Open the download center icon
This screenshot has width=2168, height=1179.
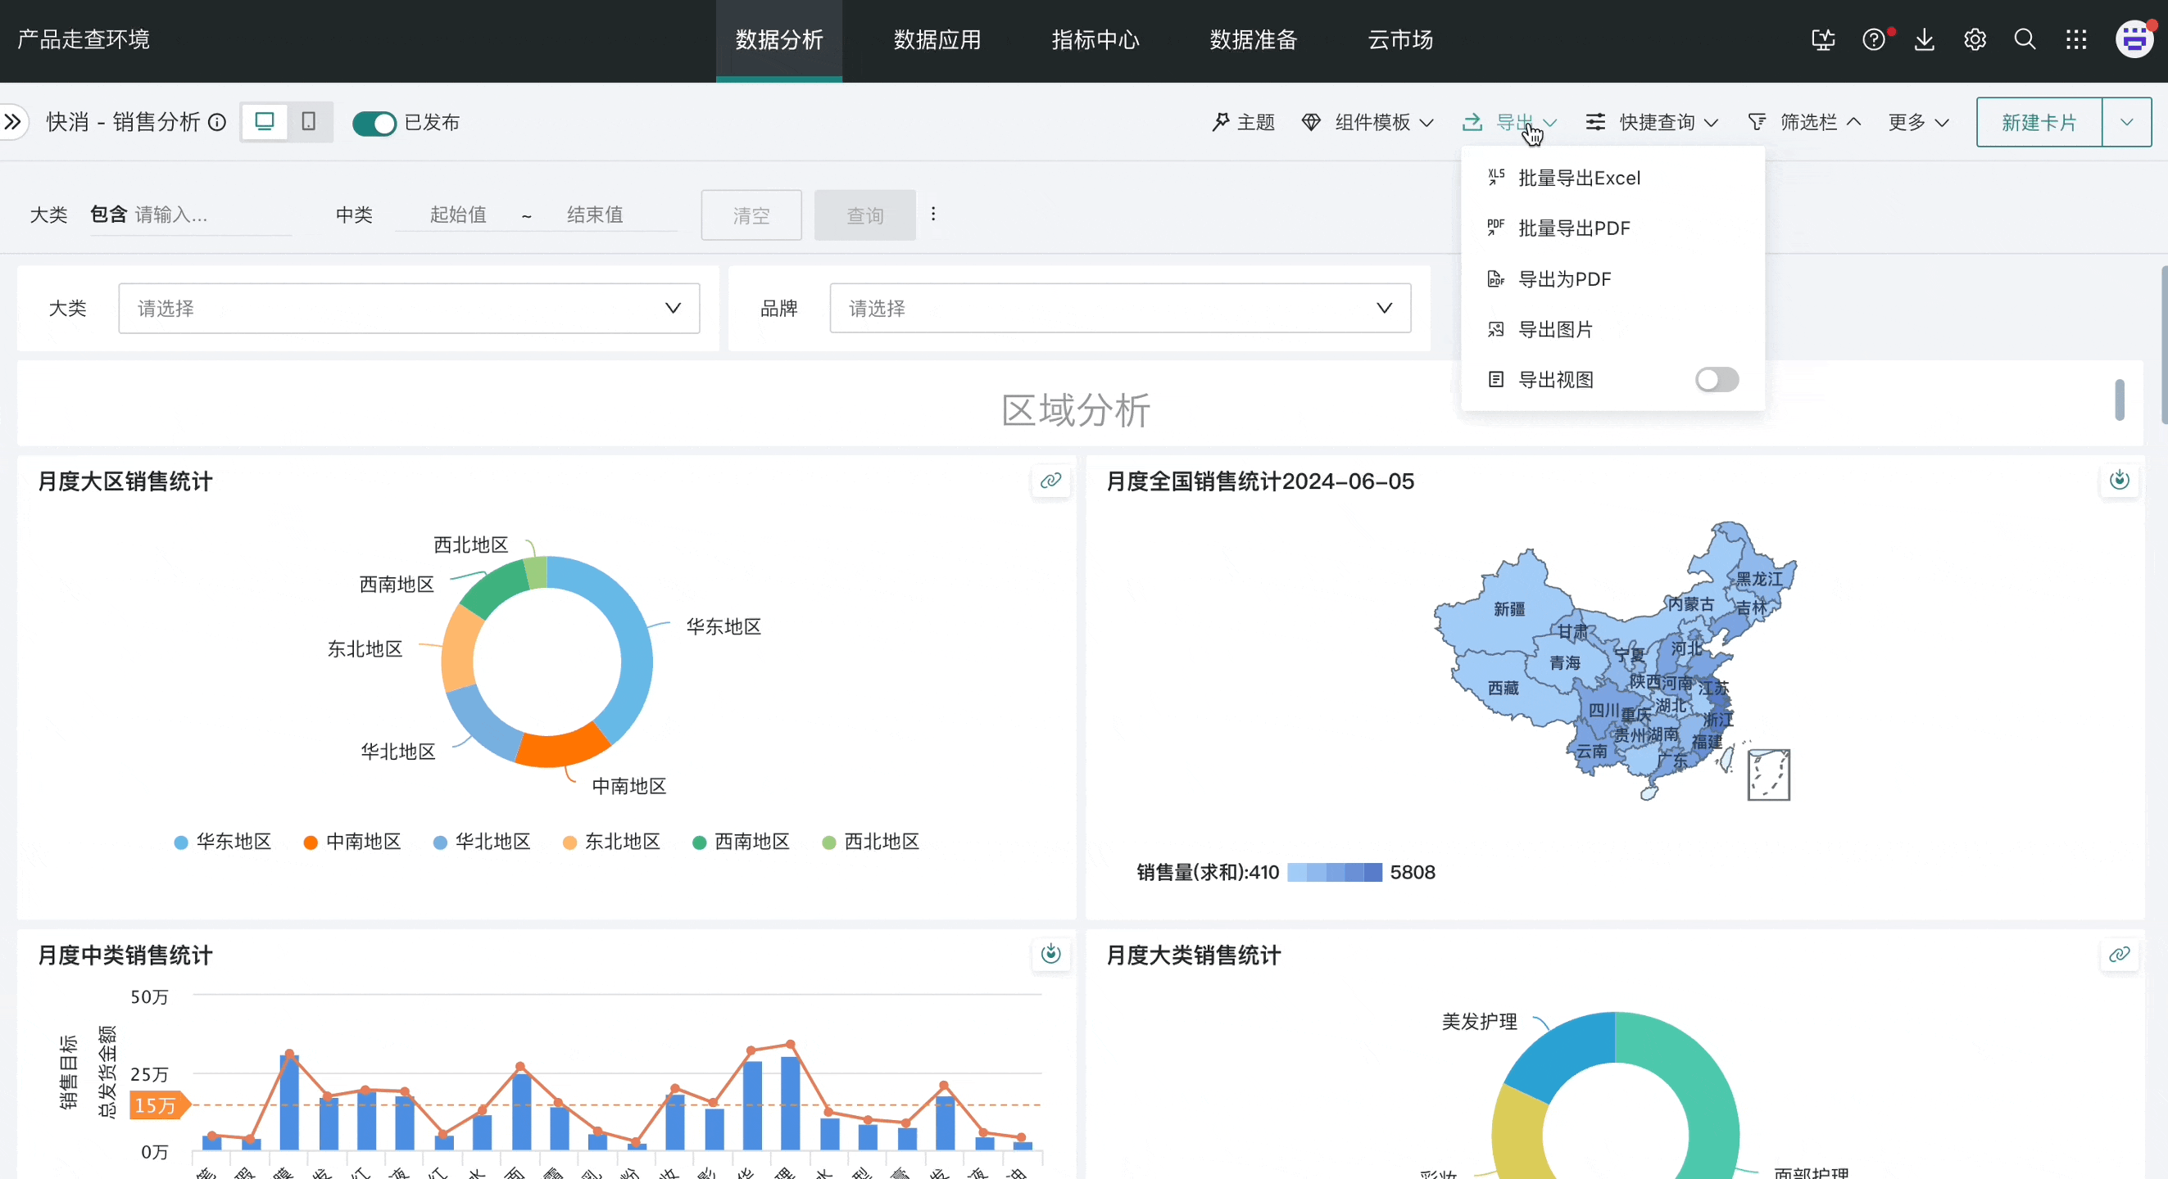(1924, 39)
